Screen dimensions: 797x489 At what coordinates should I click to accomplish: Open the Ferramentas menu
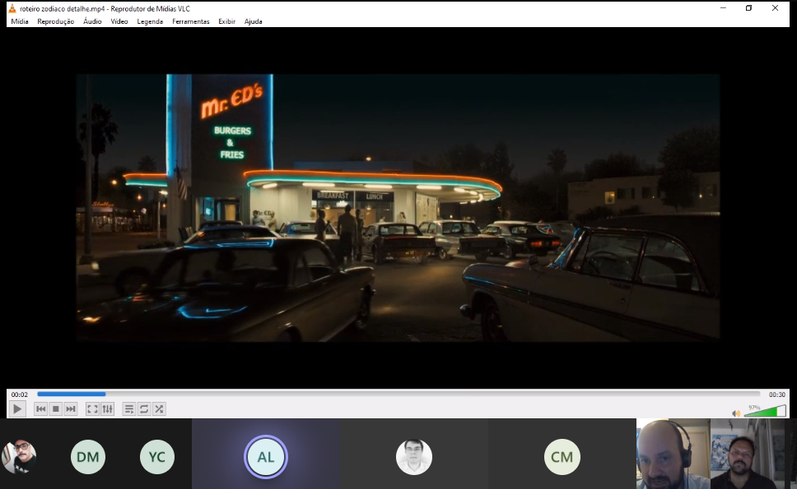pyautogui.click(x=191, y=21)
